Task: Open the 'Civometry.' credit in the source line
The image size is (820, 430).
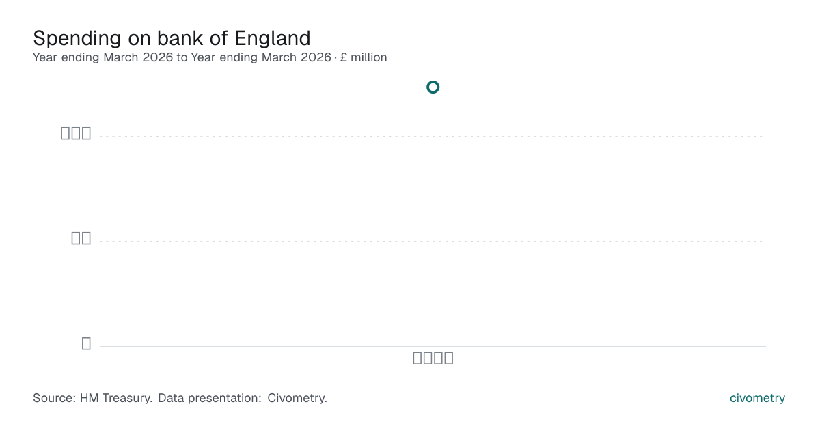Action: (297, 398)
